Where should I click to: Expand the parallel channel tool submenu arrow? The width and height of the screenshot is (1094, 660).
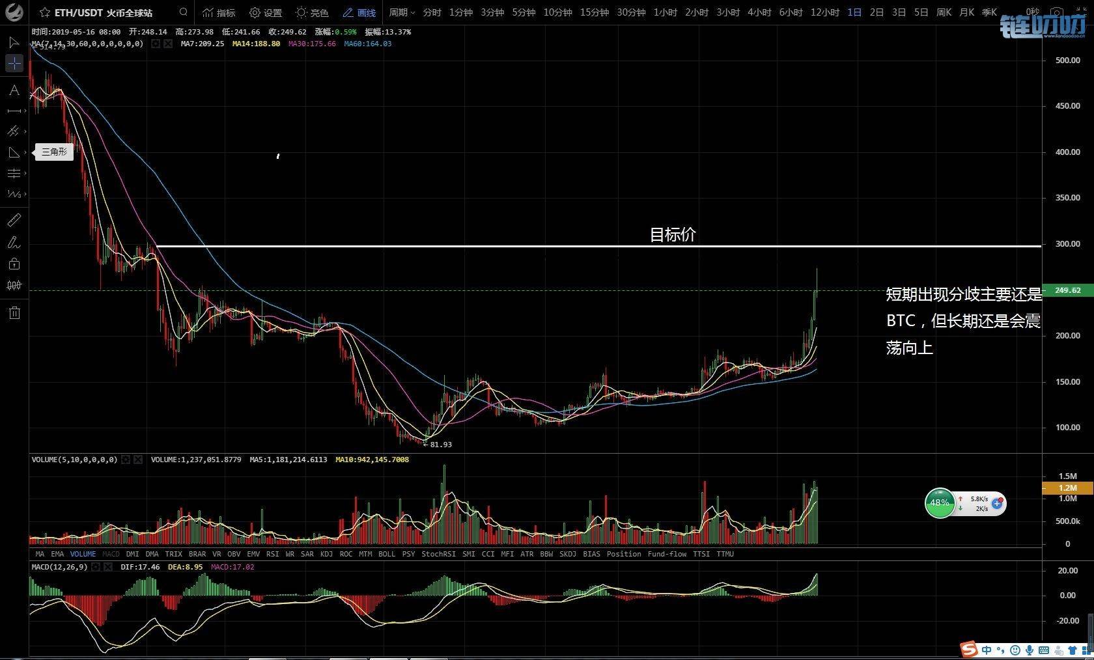click(25, 131)
